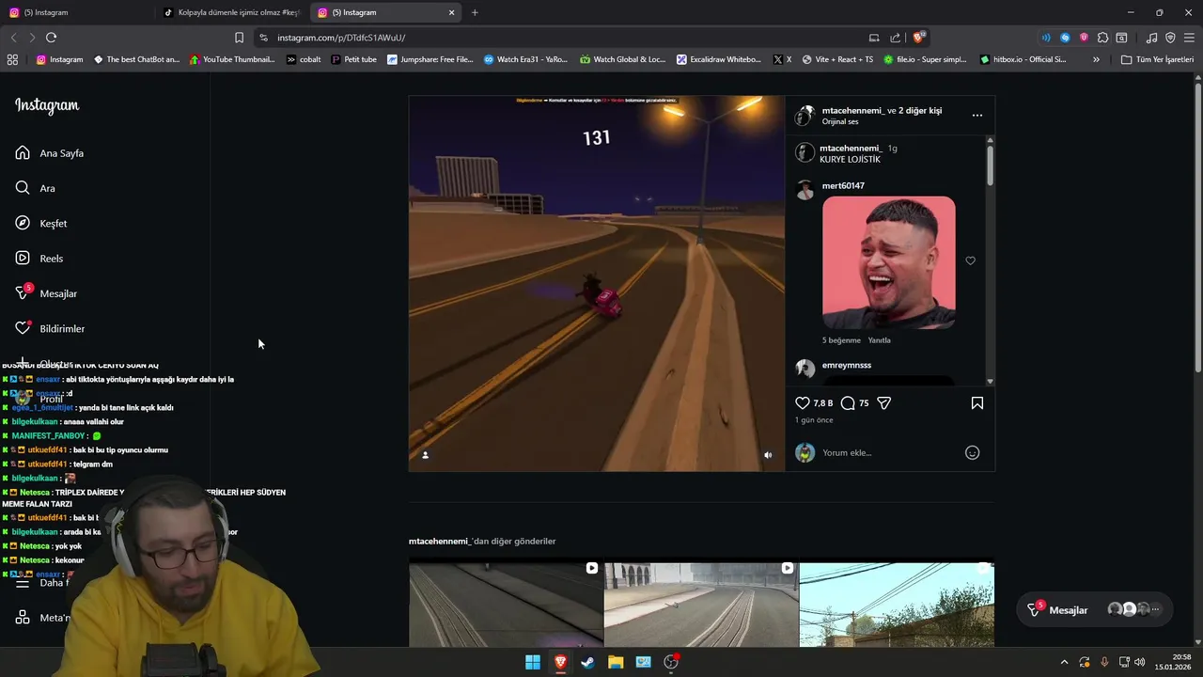Reload the page
The width and height of the screenshot is (1203, 677).
point(51,38)
